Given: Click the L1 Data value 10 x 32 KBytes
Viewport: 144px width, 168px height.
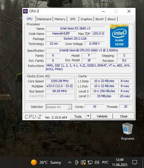Looking at the screenshot, I should click(104, 81).
